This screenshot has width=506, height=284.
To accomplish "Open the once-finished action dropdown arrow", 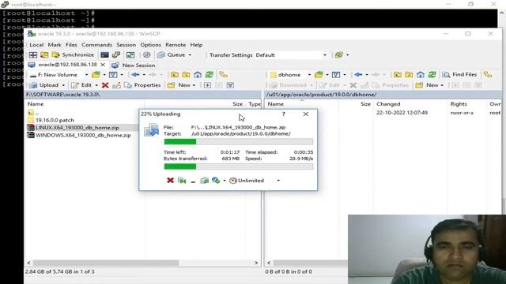I will pos(225,181).
